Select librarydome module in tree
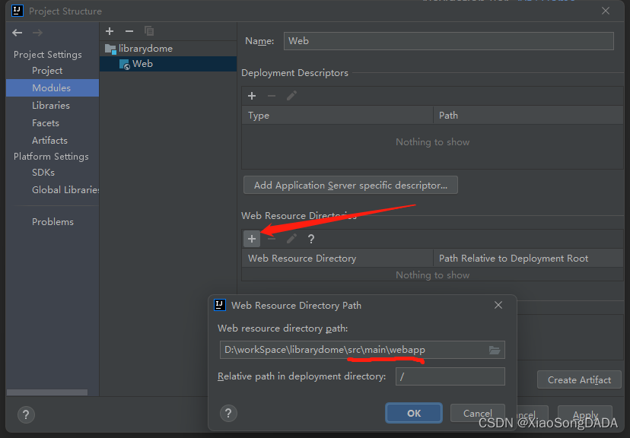 point(145,49)
